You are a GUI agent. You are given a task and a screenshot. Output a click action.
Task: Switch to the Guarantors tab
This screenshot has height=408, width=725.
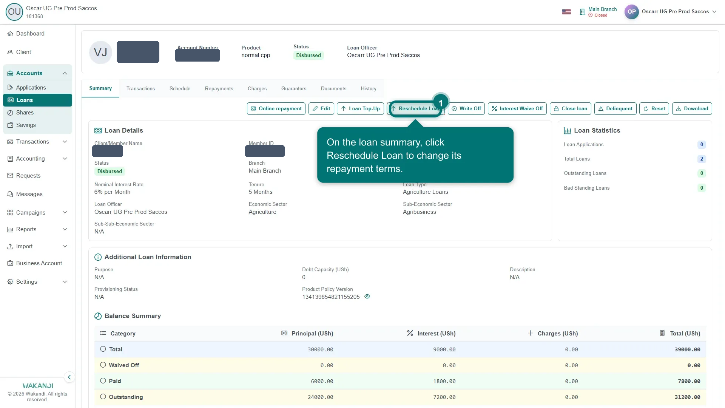[294, 89]
